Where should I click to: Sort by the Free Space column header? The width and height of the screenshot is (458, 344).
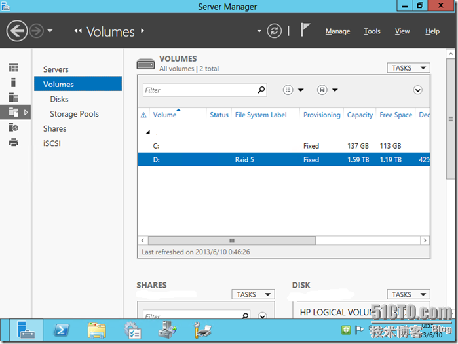(x=396, y=115)
